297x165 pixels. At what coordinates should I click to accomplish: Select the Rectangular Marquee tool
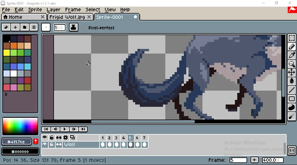[x=292, y=38]
